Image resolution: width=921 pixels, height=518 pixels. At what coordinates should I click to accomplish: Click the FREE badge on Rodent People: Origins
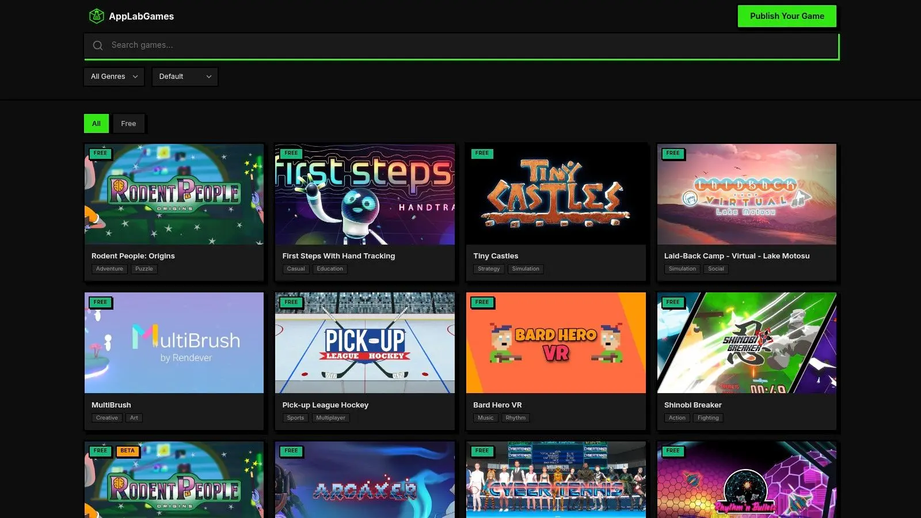tap(100, 153)
